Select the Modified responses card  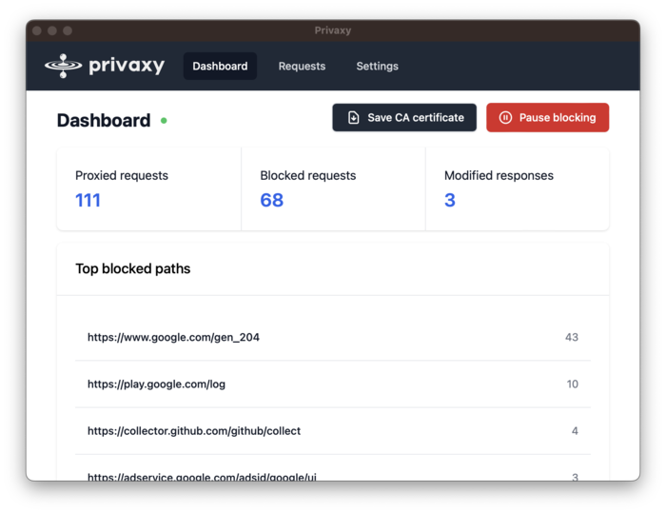[x=517, y=188]
